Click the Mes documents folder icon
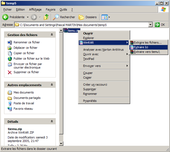The width and height of the screenshot is (170, 152). tap(10, 92)
